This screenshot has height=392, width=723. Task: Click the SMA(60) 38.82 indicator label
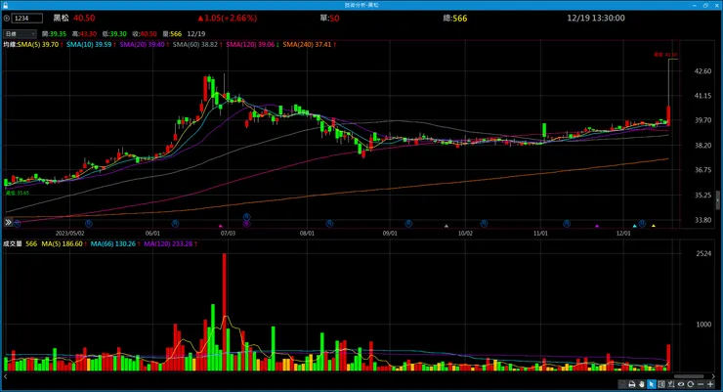click(195, 45)
